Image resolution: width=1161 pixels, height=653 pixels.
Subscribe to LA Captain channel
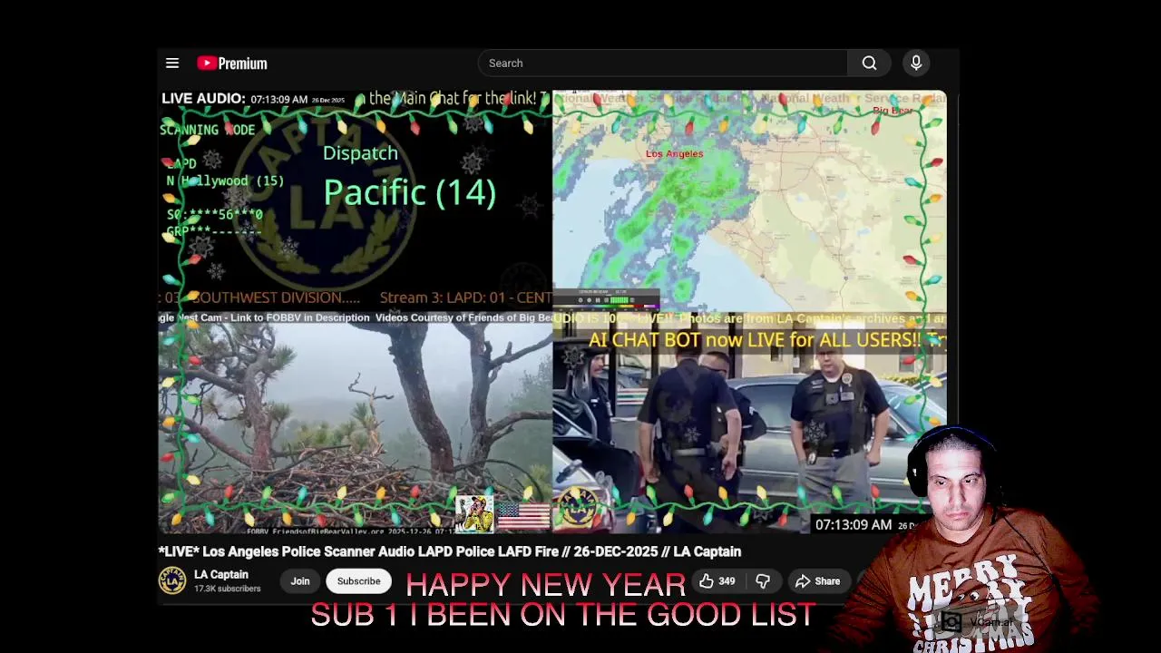[x=358, y=581]
